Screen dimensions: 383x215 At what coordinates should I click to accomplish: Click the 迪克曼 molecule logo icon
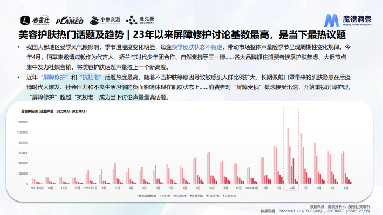click(x=132, y=20)
